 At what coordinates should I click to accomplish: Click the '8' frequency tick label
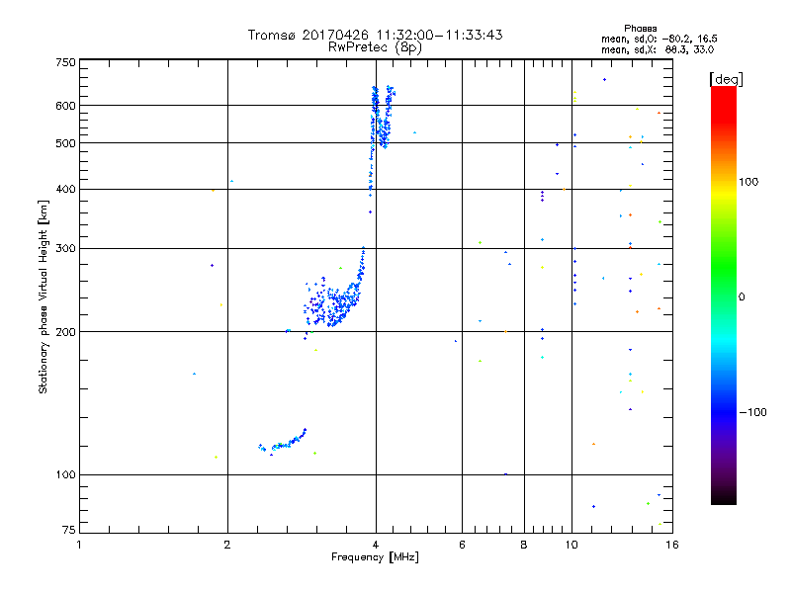click(524, 545)
